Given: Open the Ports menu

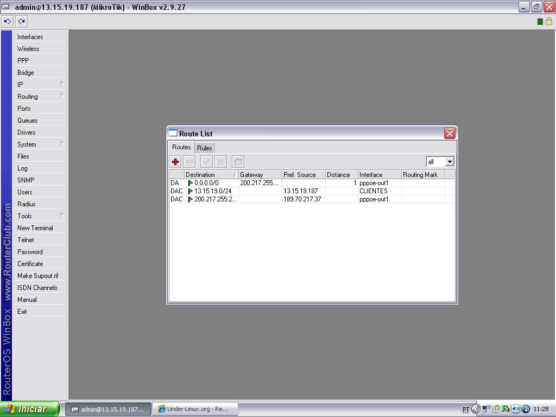Looking at the screenshot, I should tap(40, 109).
